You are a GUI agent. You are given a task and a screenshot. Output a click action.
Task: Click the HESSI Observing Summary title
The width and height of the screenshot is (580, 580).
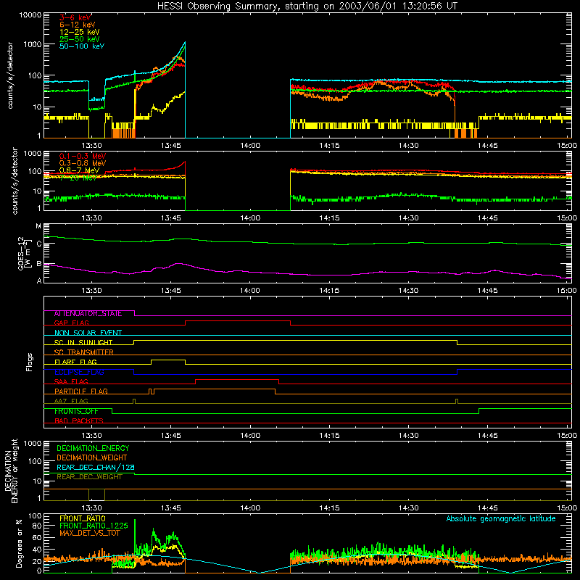coord(307,7)
